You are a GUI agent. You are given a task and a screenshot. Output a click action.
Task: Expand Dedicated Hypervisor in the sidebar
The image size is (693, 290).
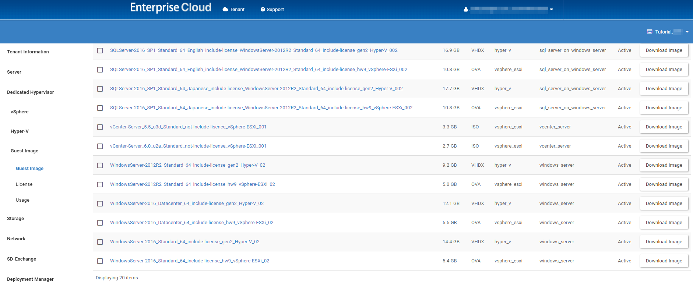(31, 92)
